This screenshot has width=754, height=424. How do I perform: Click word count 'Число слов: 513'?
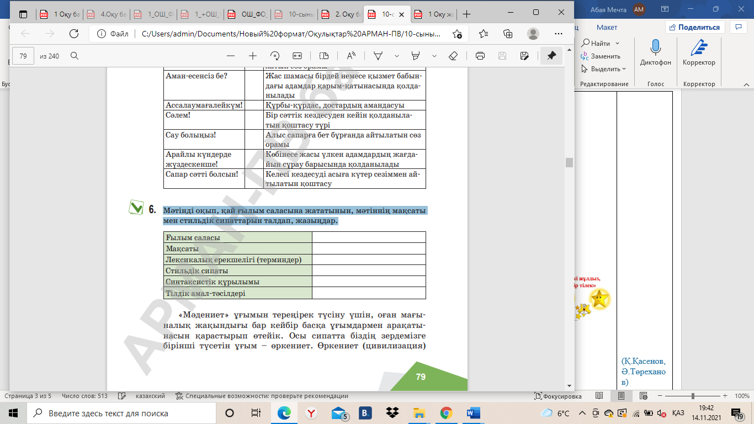(x=85, y=396)
